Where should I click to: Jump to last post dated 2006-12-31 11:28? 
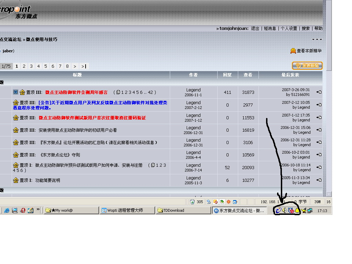(x=319, y=142)
